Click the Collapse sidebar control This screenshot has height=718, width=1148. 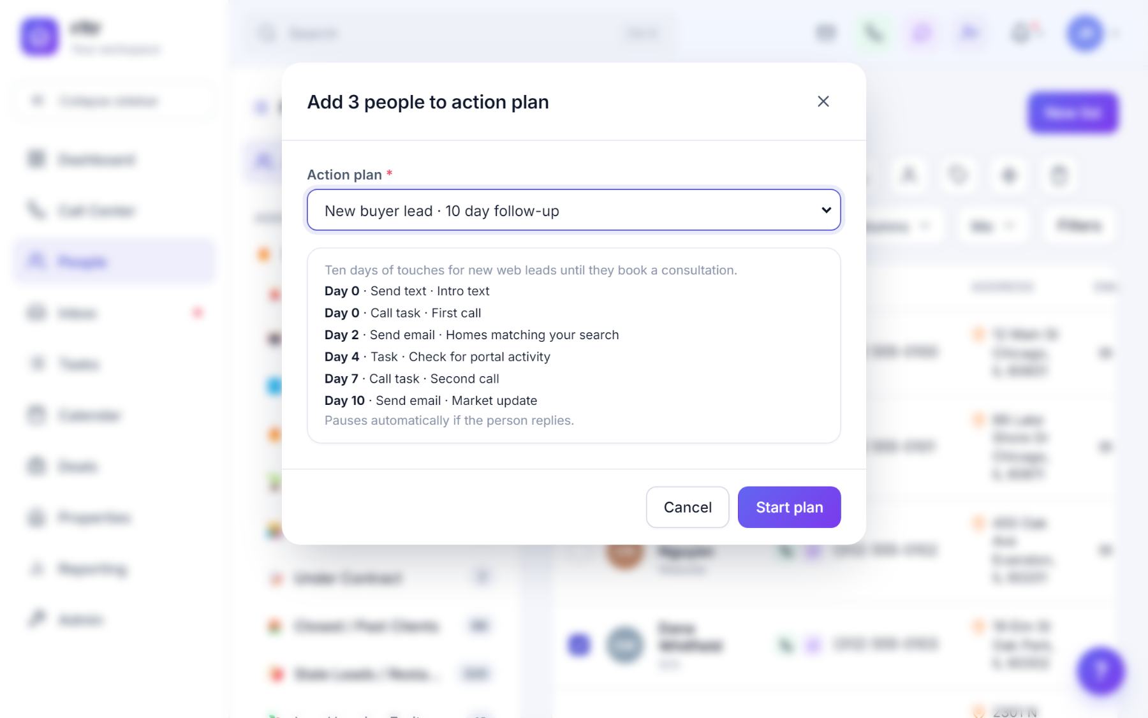click(115, 101)
